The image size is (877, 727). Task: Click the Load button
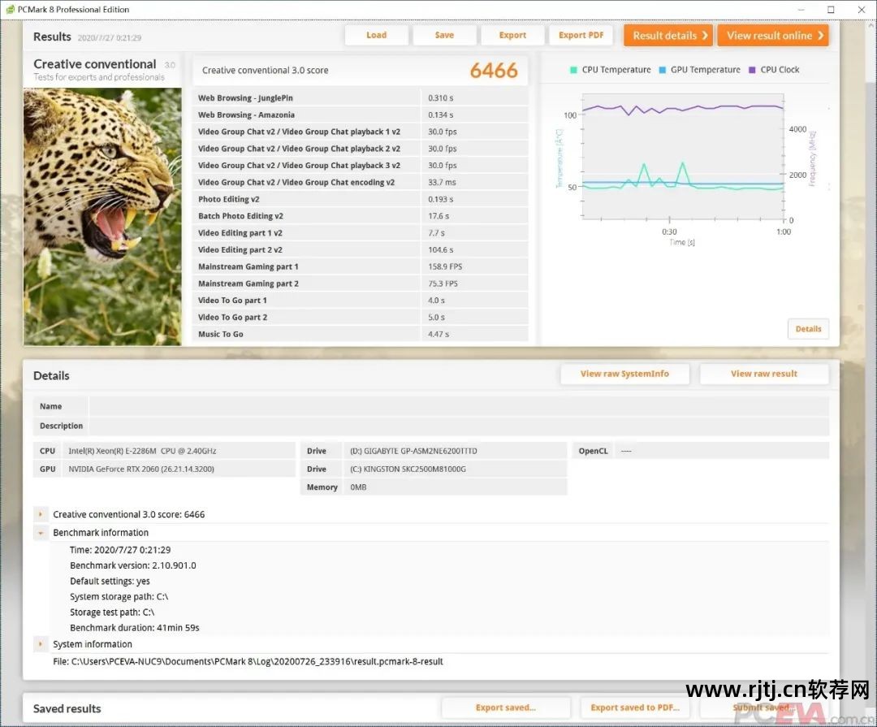point(377,35)
